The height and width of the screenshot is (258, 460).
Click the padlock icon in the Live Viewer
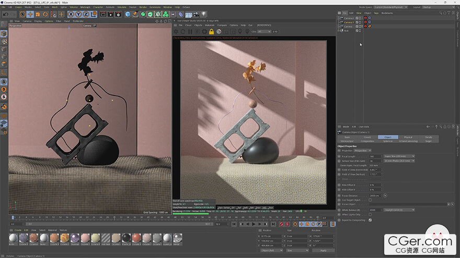[x=211, y=32]
